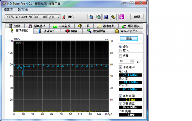Toggle the 突發速率 burst rate checkbox
Screen dimensions: 192x121
(120, 104)
